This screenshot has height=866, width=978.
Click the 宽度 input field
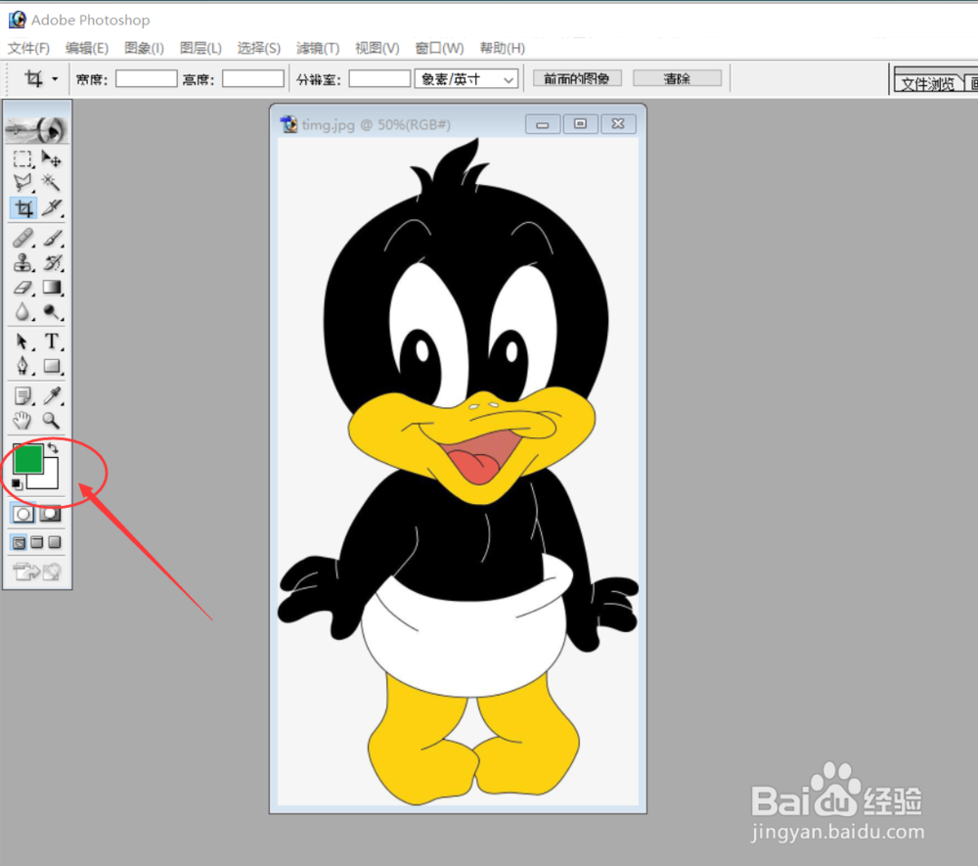pyautogui.click(x=147, y=78)
